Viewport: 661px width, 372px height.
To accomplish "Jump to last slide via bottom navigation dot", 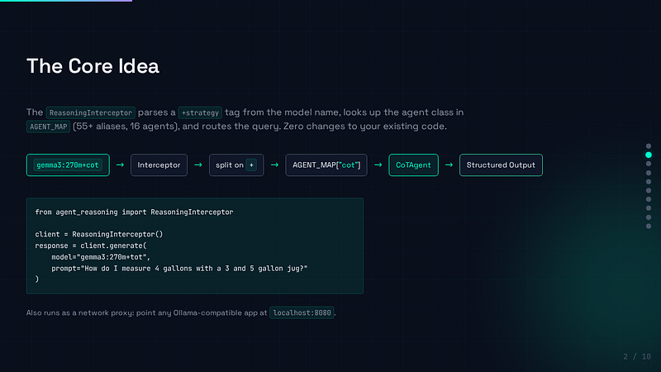I will tap(649, 226).
